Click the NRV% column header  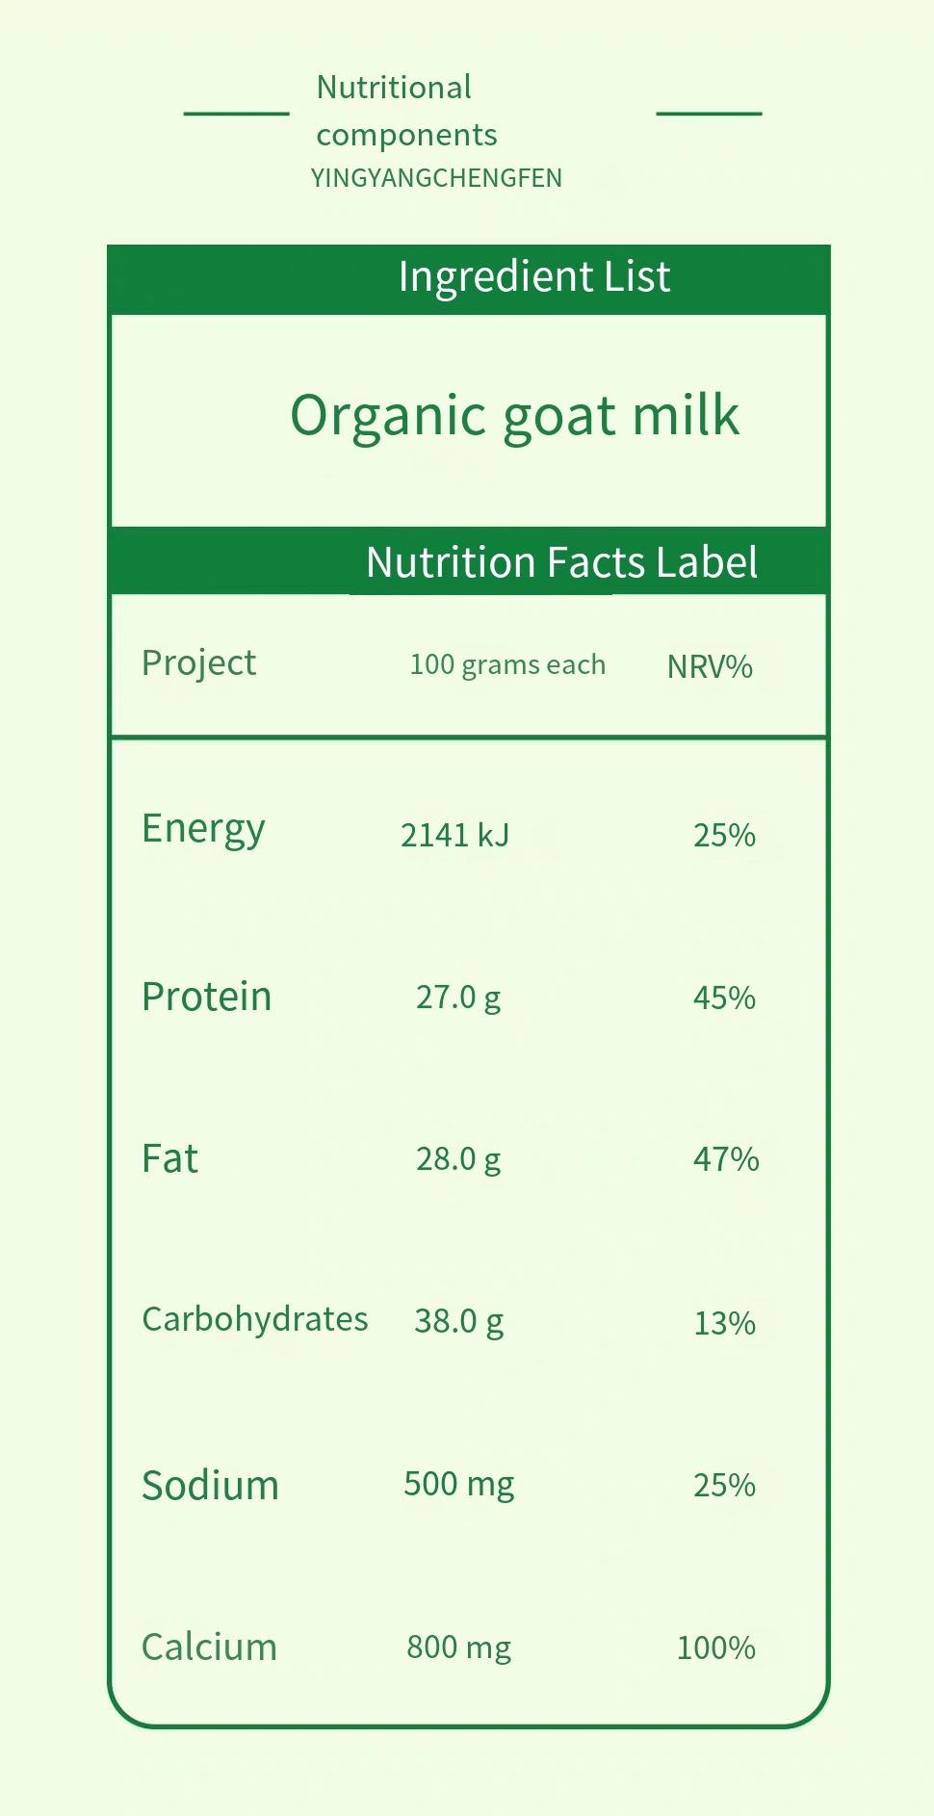tap(710, 666)
